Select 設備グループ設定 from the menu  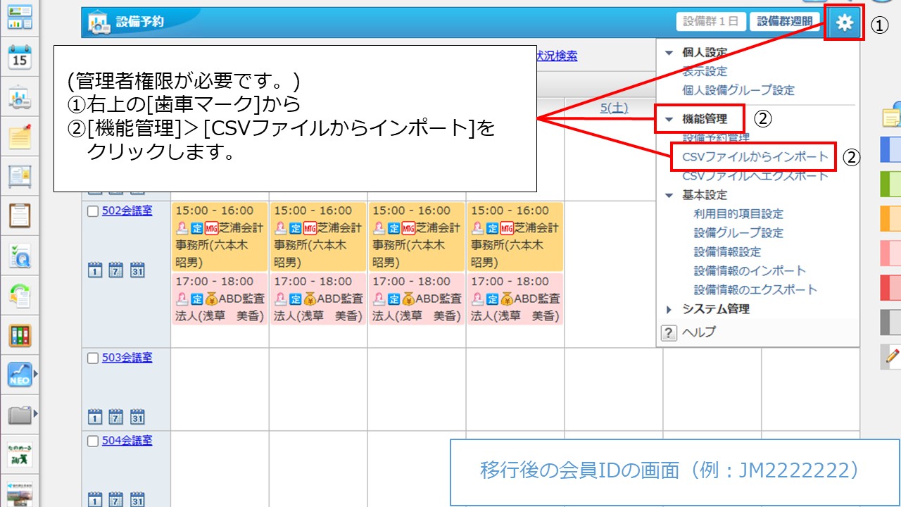[x=738, y=233]
